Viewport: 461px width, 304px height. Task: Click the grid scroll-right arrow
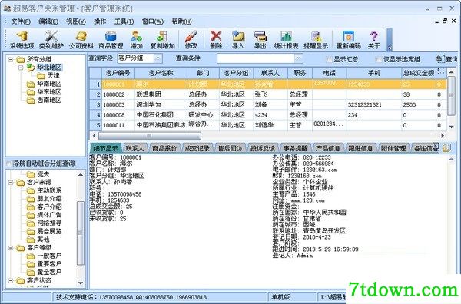point(443,136)
